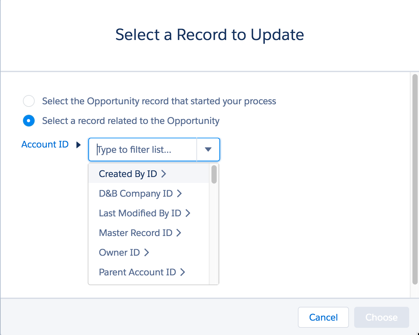Click chevron beside Master Record ID
The width and height of the screenshot is (419, 335).
[179, 233]
